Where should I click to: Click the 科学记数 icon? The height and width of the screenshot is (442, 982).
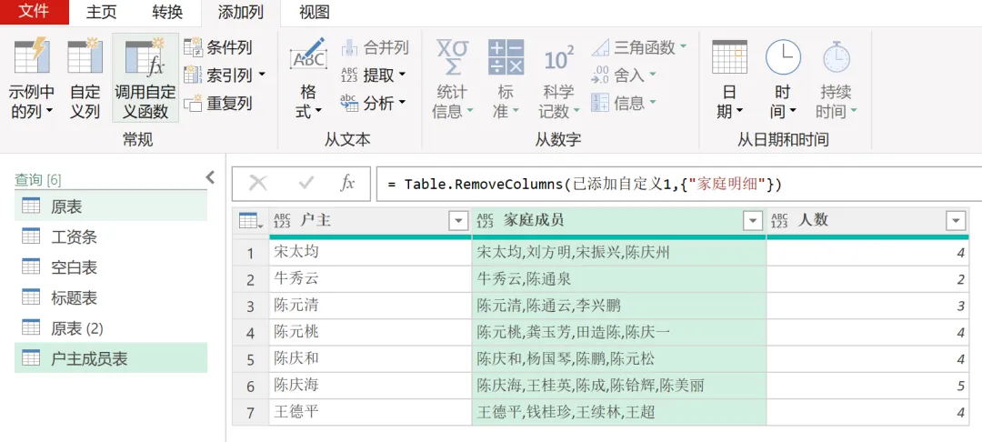[558, 58]
